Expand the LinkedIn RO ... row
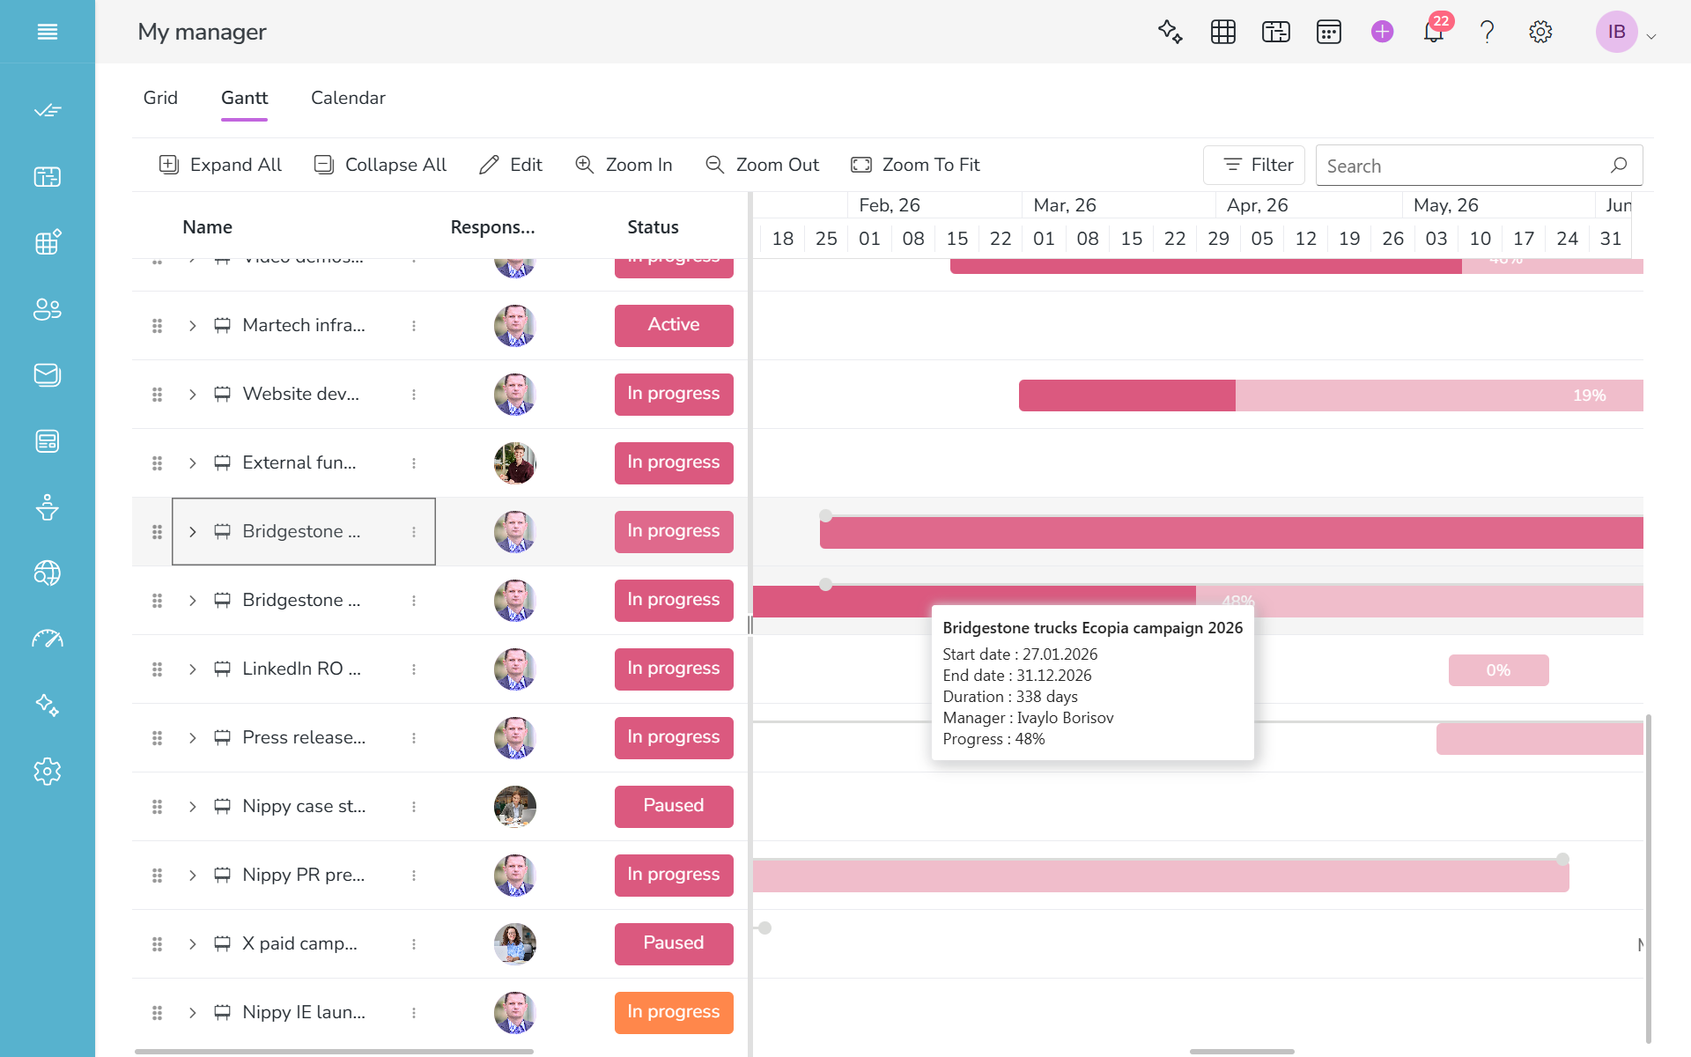1691x1057 pixels. pyautogui.click(x=192, y=669)
